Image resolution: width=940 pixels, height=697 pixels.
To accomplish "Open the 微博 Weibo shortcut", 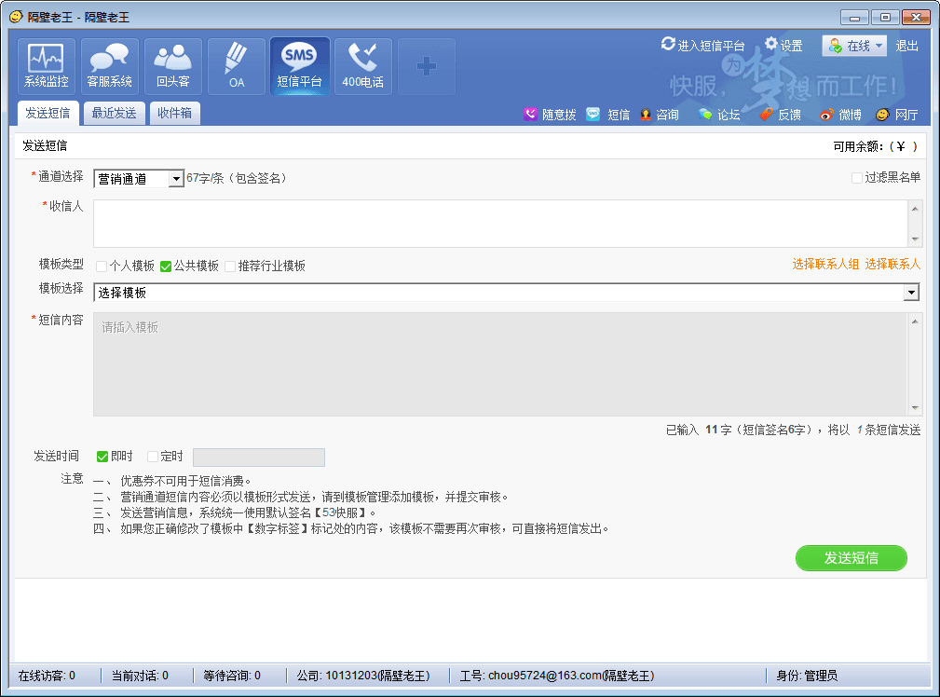I will [x=840, y=115].
